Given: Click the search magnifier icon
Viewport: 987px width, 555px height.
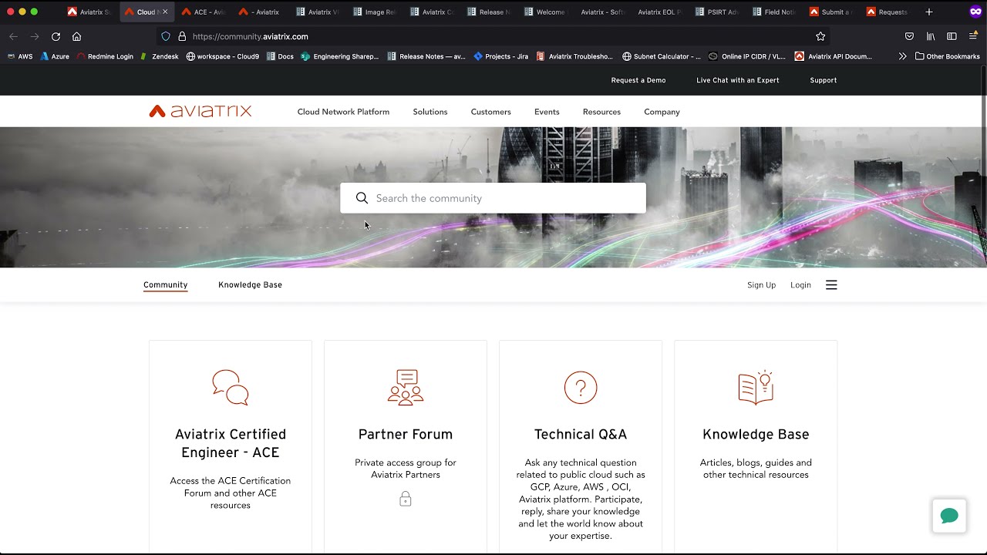Looking at the screenshot, I should [x=362, y=198].
